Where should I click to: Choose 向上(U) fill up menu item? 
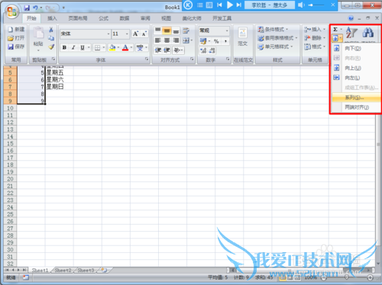[356, 68]
